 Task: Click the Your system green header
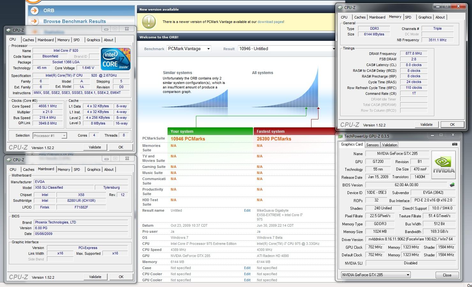(210, 131)
